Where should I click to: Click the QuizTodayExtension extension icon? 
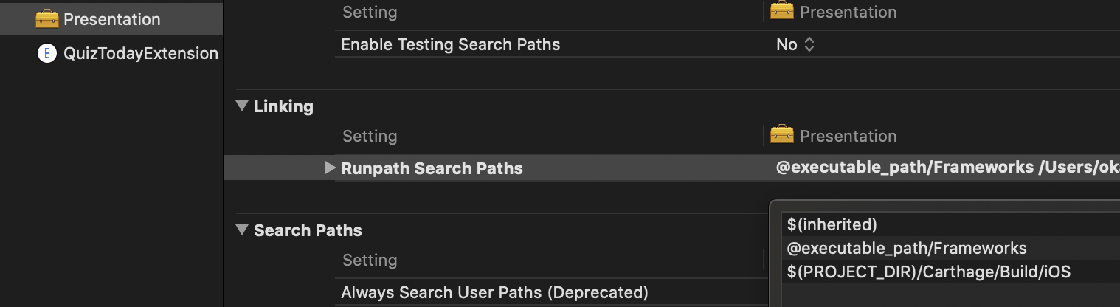pyautogui.click(x=47, y=53)
